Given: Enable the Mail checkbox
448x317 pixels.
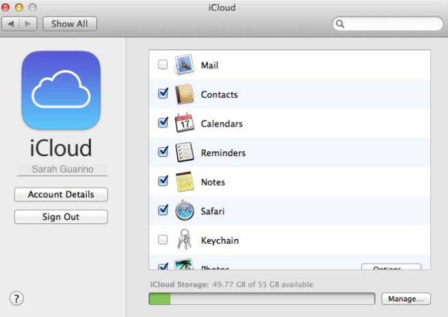Looking at the screenshot, I should 163,65.
